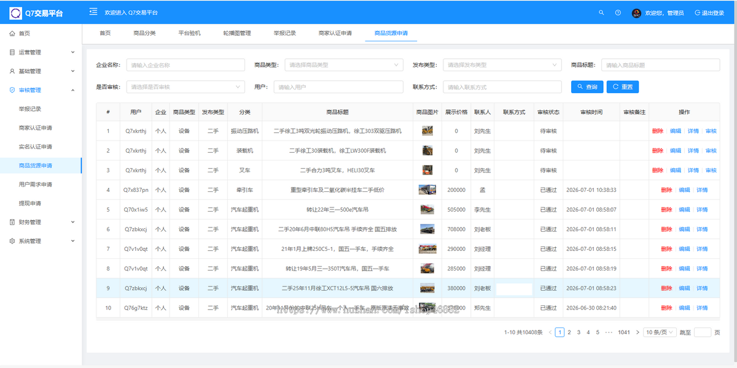Delete row 1 振动压路机 listing
This screenshot has width=737, height=368.
[x=658, y=131]
